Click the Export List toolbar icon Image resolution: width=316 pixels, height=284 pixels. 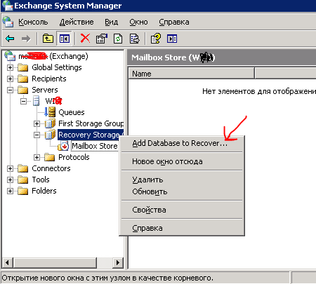click(x=135, y=39)
